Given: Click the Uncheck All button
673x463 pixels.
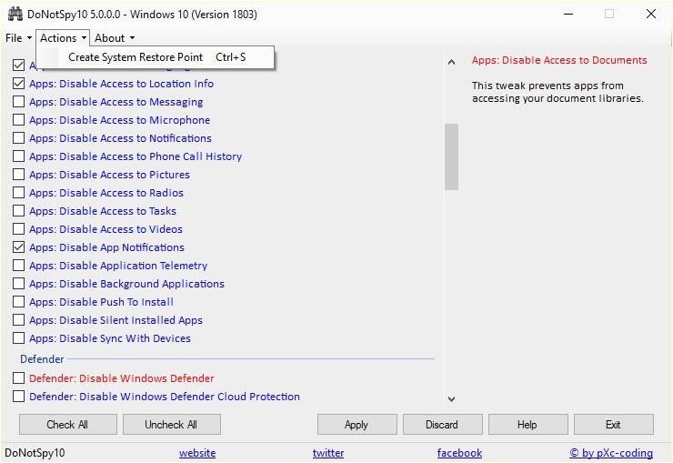Looking at the screenshot, I should [x=171, y=425].
